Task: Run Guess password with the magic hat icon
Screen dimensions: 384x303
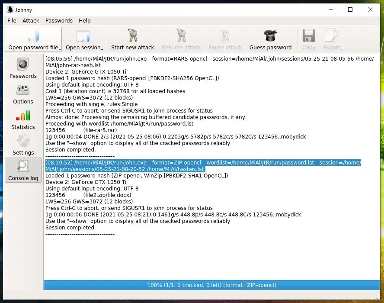Action: [x=271, y=39]
